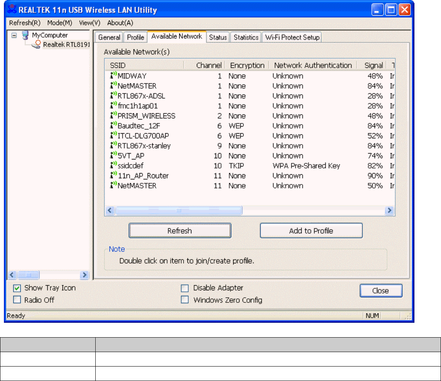Viewport: 441px width, 381px height.
Task: Sort networks by SSID column header
Action: (x=144, y=65)
